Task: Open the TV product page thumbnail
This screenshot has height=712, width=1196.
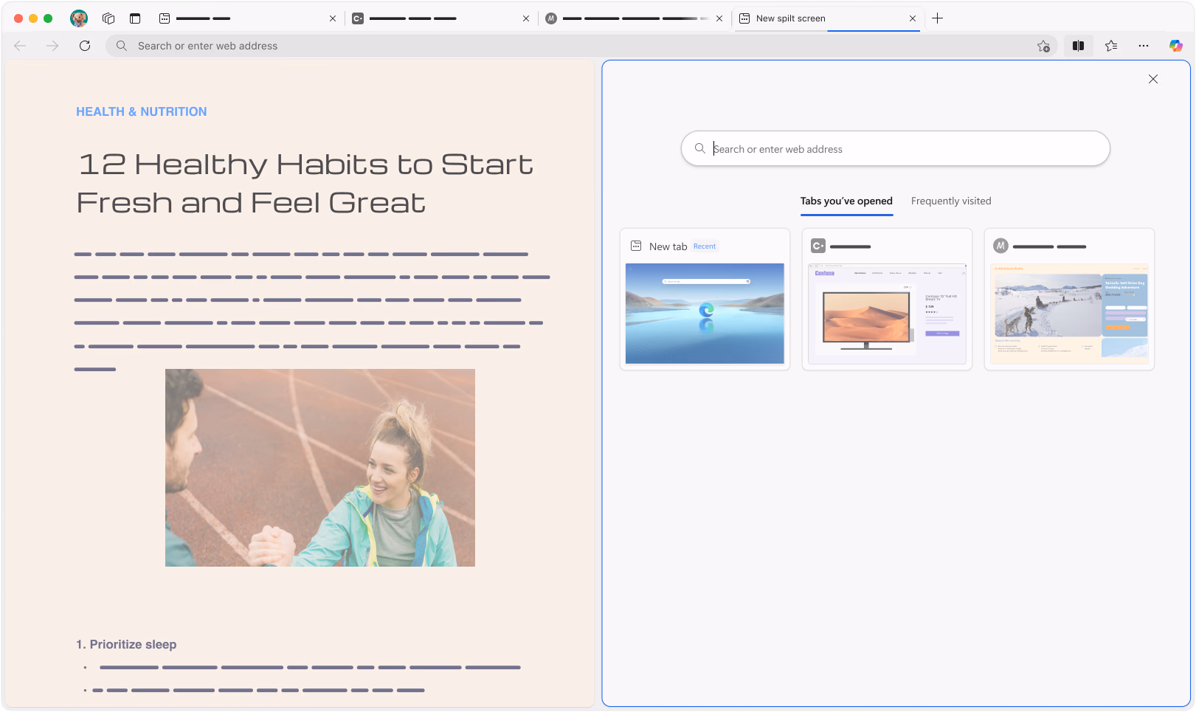Action: [887, 299]
